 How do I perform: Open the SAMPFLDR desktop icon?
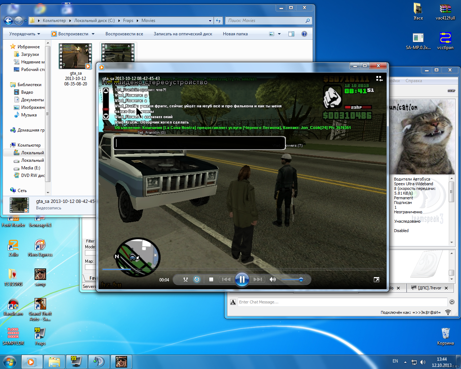(x=13, y=337)
